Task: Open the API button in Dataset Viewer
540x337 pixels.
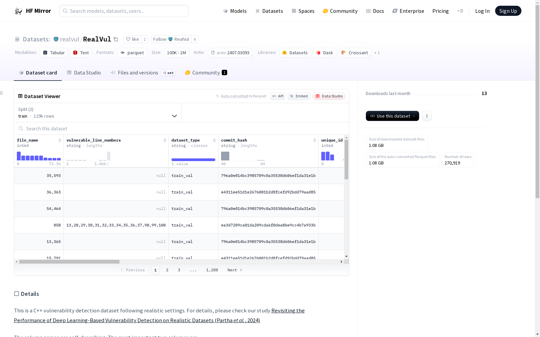Action: 278,96
